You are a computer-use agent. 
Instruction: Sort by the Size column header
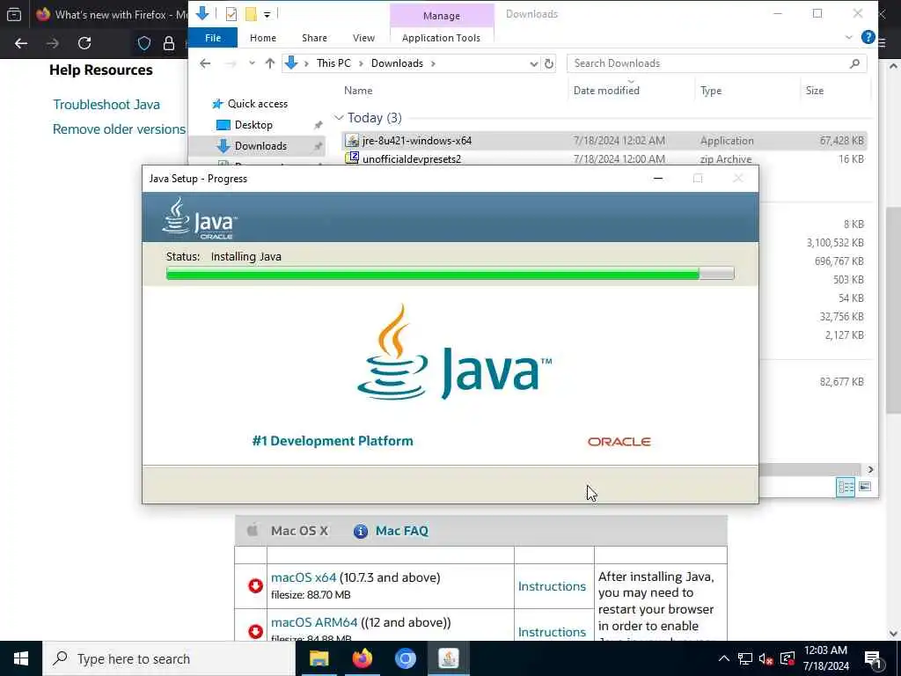[x=815, y=91]
